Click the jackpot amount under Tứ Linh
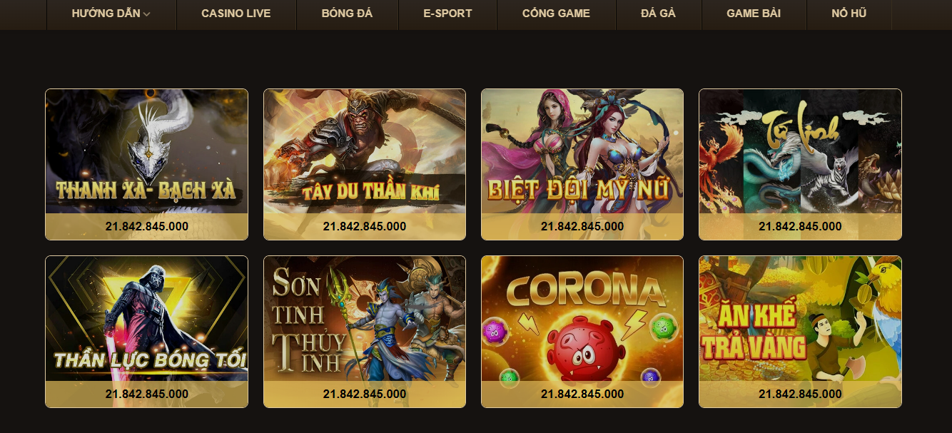 [x=800, y=226]
